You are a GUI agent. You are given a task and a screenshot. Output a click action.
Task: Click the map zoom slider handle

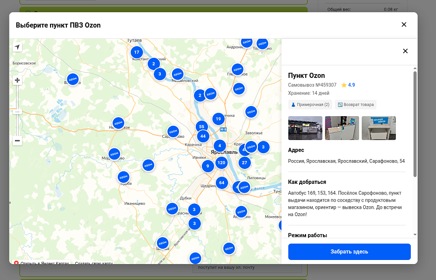17,112
